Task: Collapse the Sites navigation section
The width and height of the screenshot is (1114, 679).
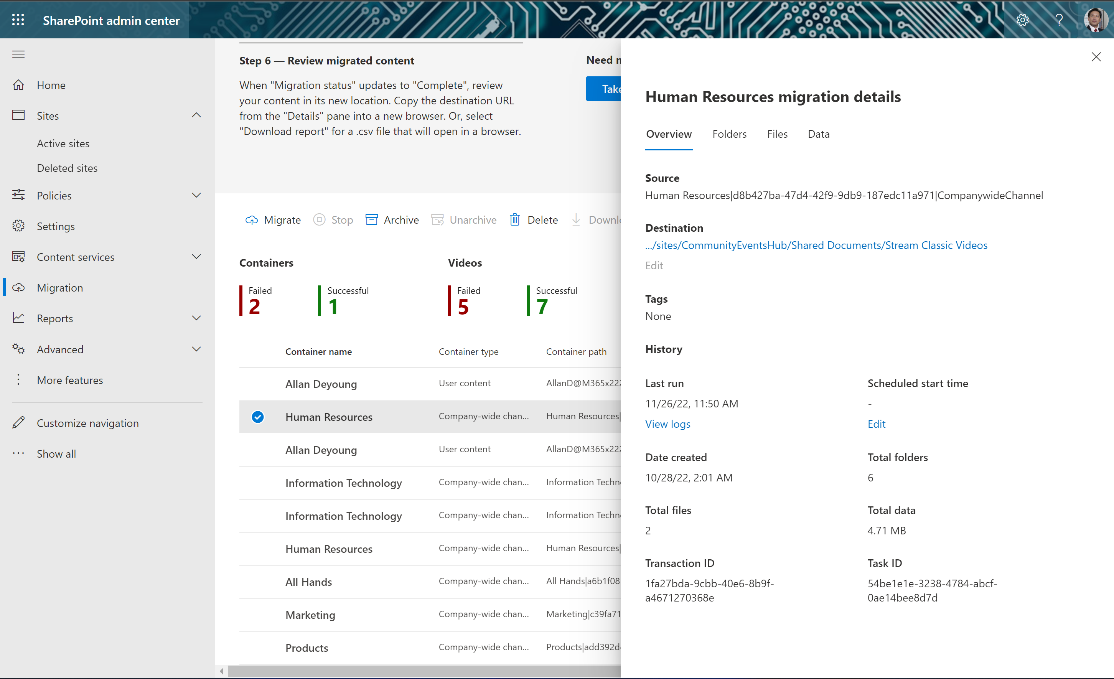Action: (196, 116)
